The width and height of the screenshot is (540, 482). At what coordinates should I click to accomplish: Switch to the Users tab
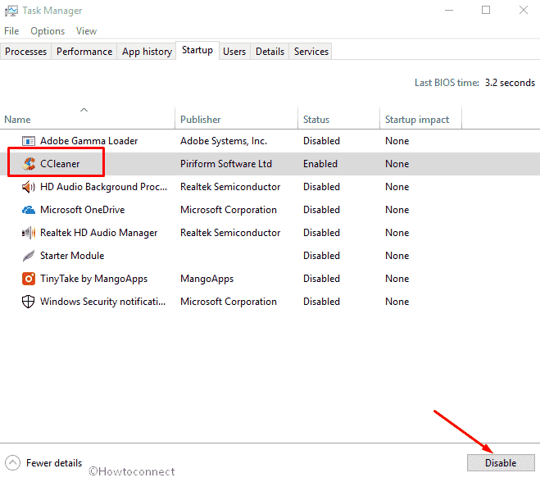tap(234, 52)
